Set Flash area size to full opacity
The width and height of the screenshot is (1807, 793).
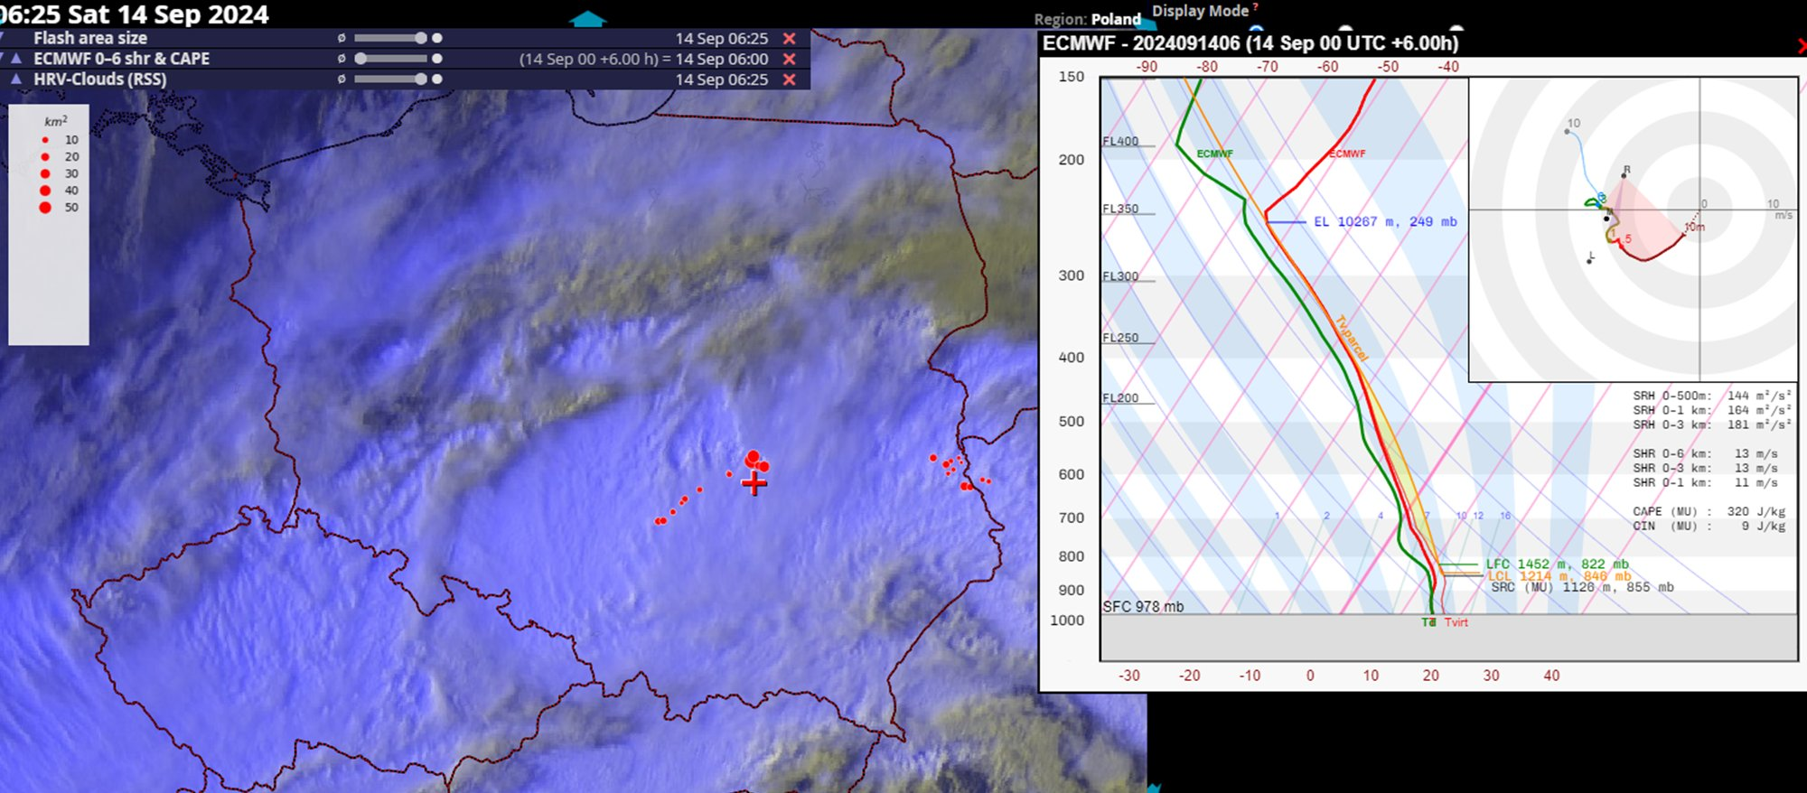pos(437,39)
